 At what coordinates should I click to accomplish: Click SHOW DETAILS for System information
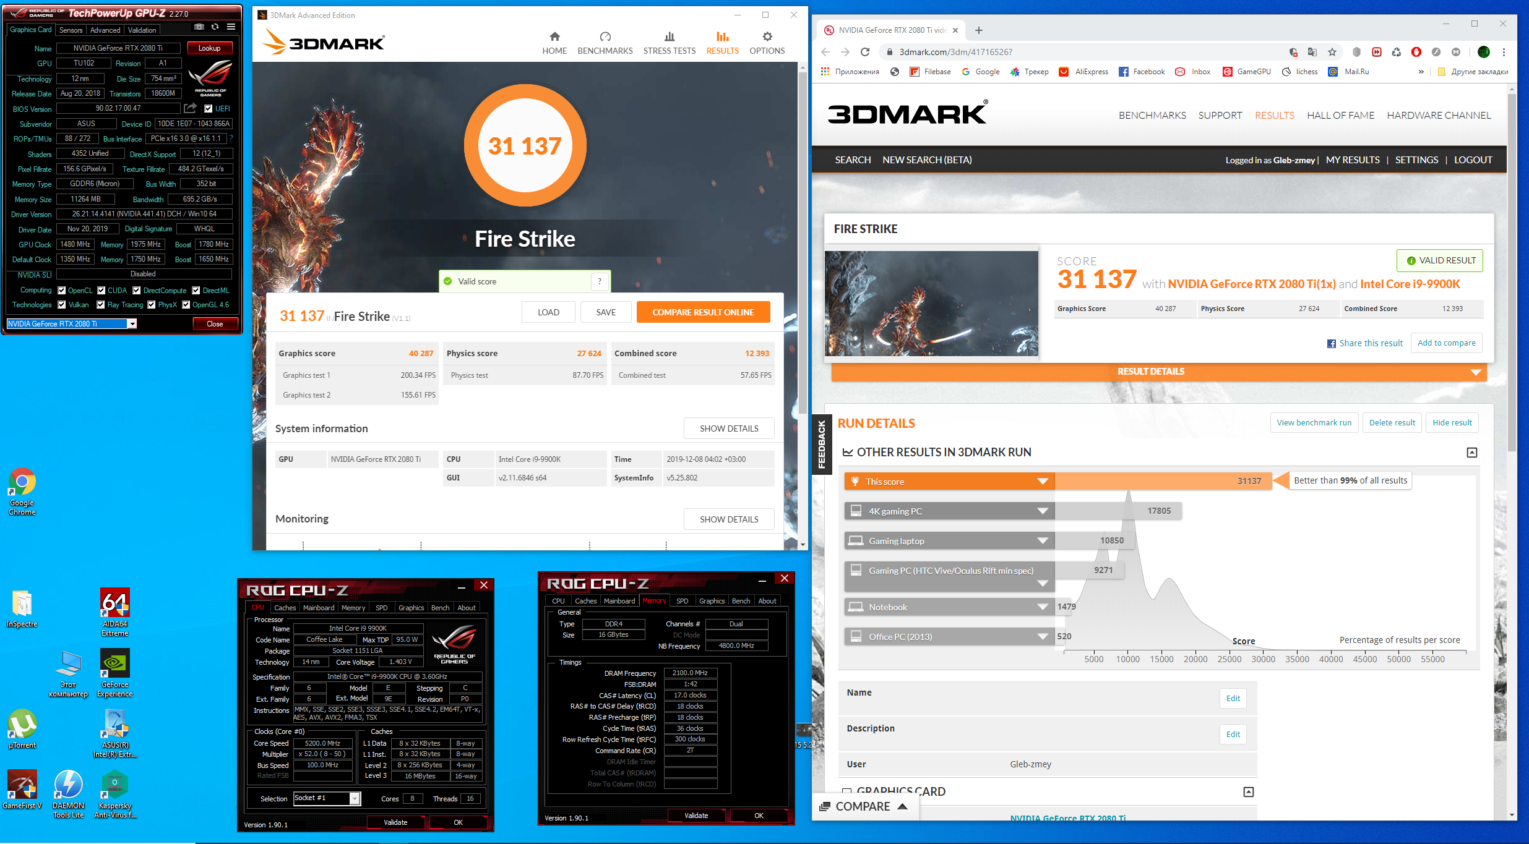729,428
